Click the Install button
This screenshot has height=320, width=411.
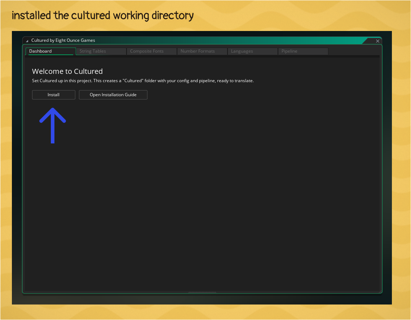point(53,95)
